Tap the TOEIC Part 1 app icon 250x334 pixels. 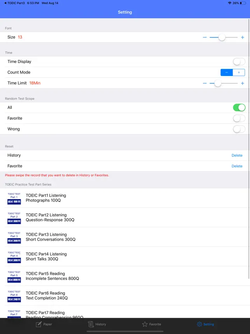(x=14, y=198)
